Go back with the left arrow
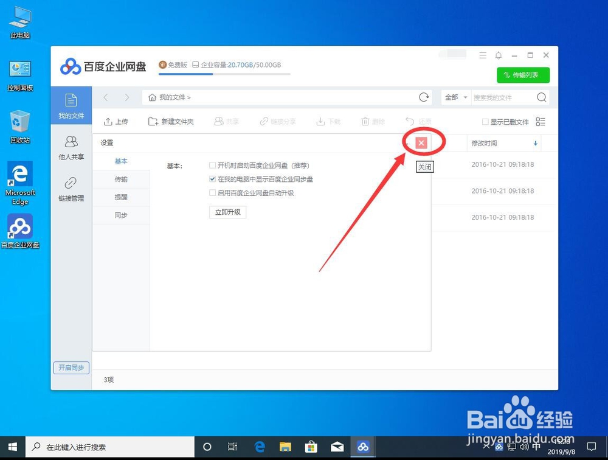The height and width of the screenshot is (460, 608). (x=106, y=97)
